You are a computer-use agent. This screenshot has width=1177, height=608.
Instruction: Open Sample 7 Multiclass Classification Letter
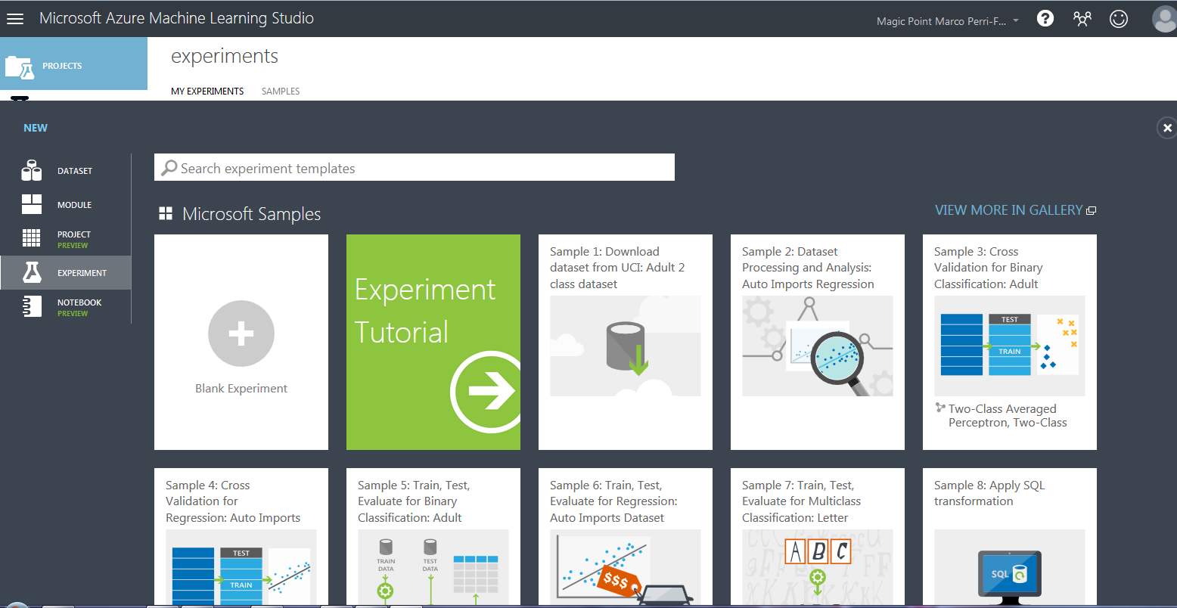[818, 536]
